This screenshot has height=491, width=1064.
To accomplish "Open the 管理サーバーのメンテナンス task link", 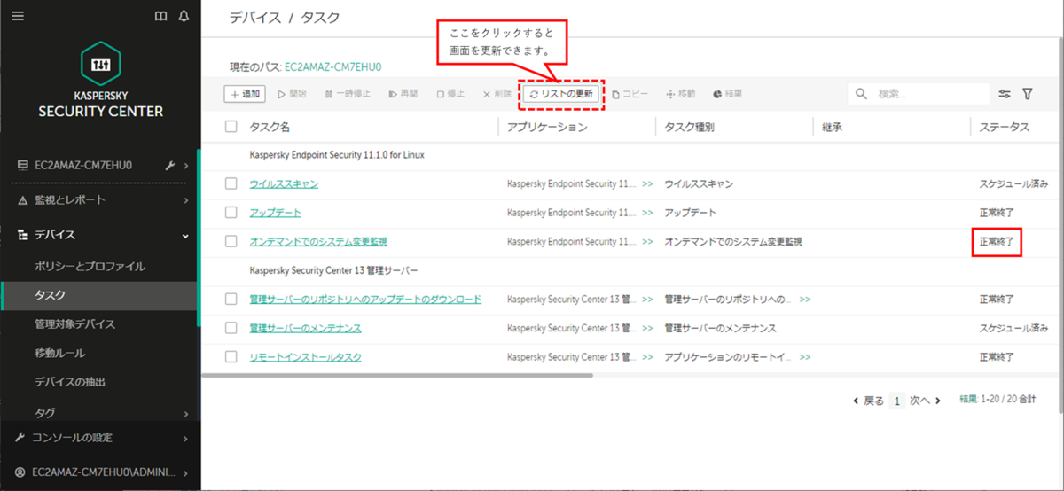I will pos(305,328).
